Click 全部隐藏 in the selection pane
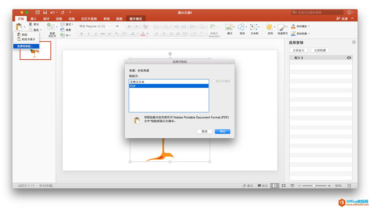Image resolution: width=370 pixels, height=208 pixels. pos(320,50)
